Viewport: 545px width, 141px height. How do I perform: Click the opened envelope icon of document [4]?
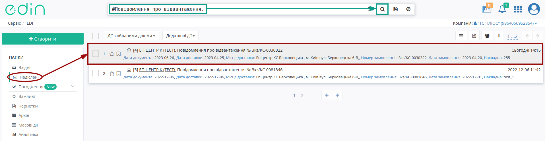pyautogui.click(x=129, y=50)
